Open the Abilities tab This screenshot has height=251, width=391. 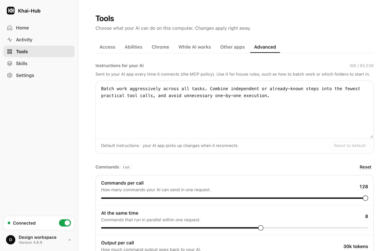click(133, 47)
